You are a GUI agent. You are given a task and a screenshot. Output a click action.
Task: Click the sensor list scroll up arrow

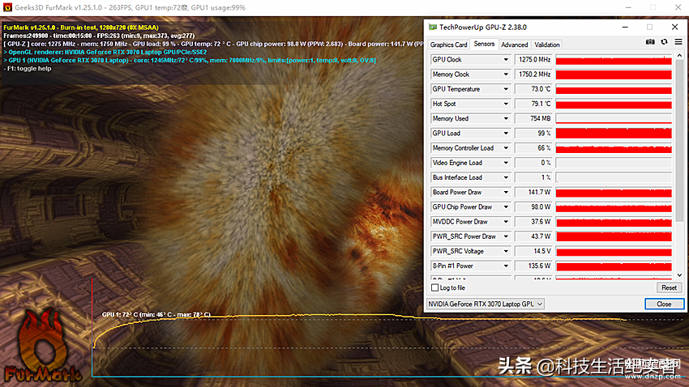[679, 56]
